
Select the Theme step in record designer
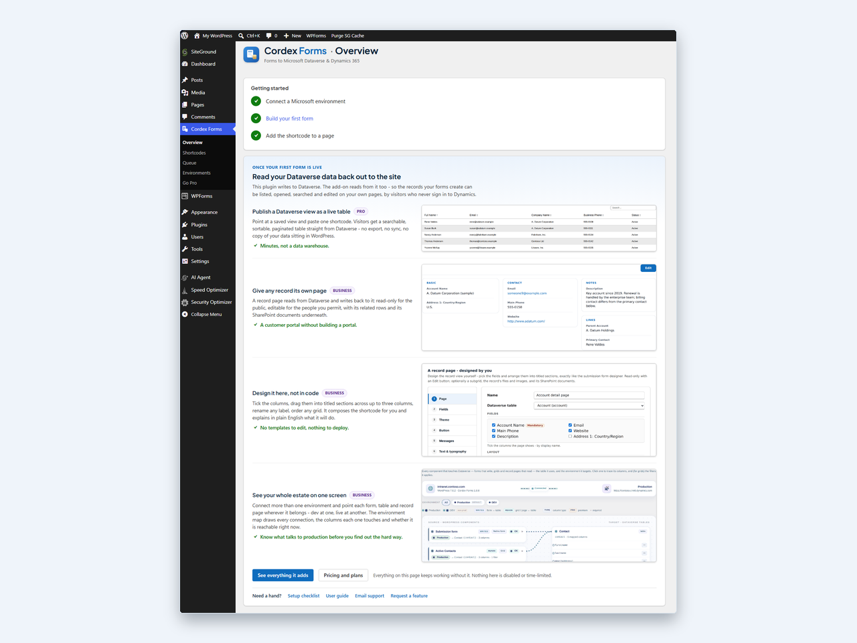click(x=453, y=420)
